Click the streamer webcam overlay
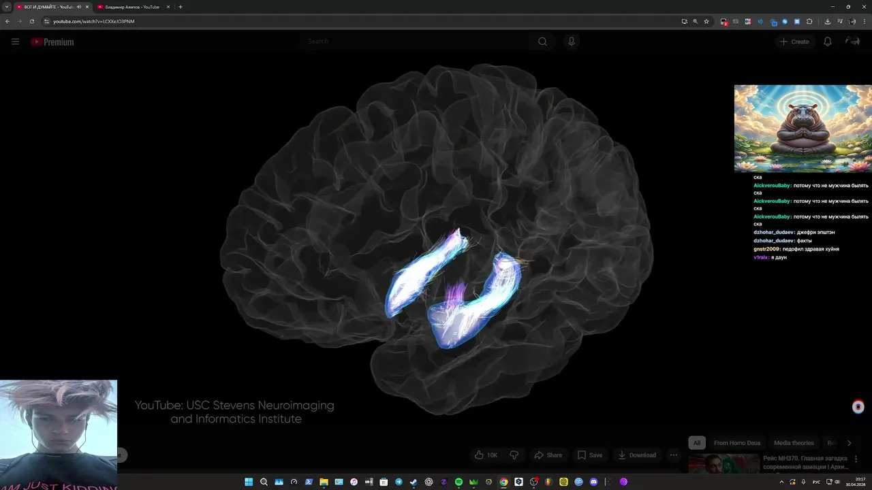Image resolution: width=872 pixels, height=490 pixels. click(59, 435)
